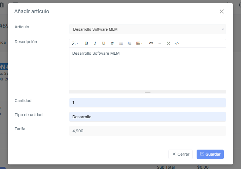Click the Guardar save button
This screenshot has height=169, width=241.
point(210,154)
